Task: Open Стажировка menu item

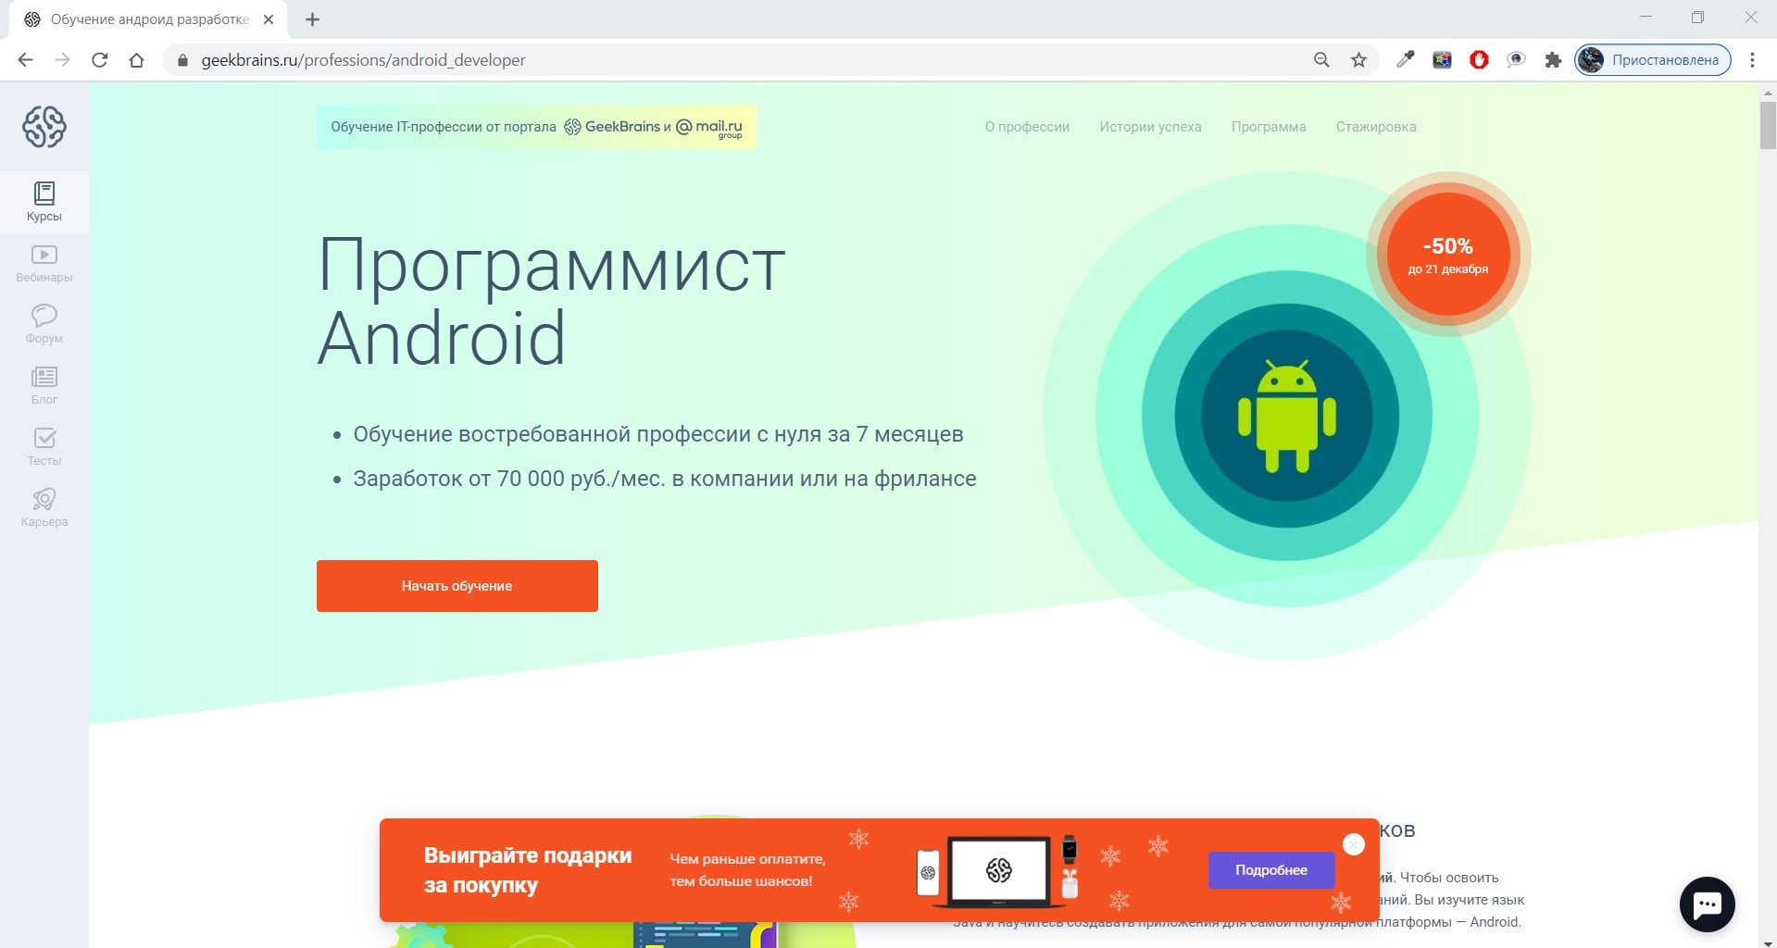Action: coord(1376,127)
